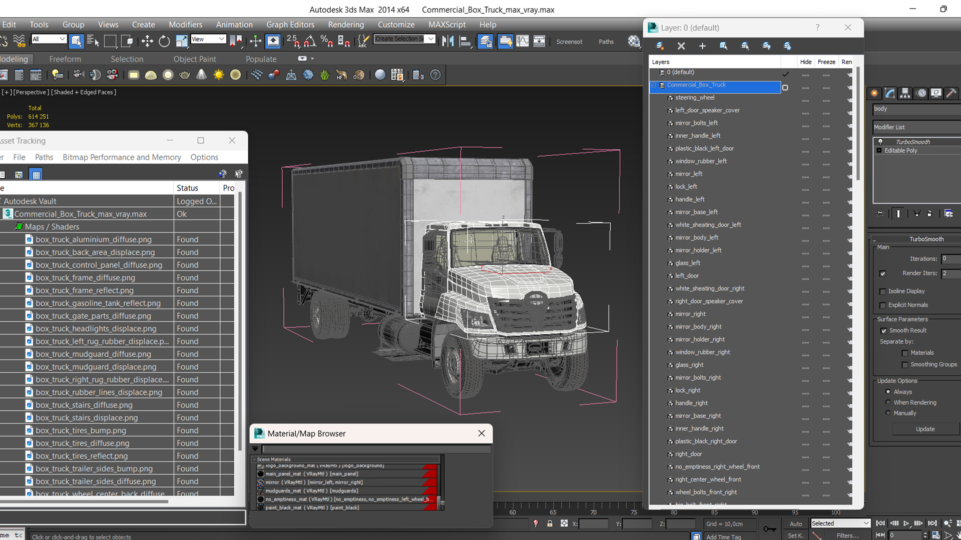Open the Selected key filter dropdown
Screen dimensions: 961x540
[x=841, y=523]
